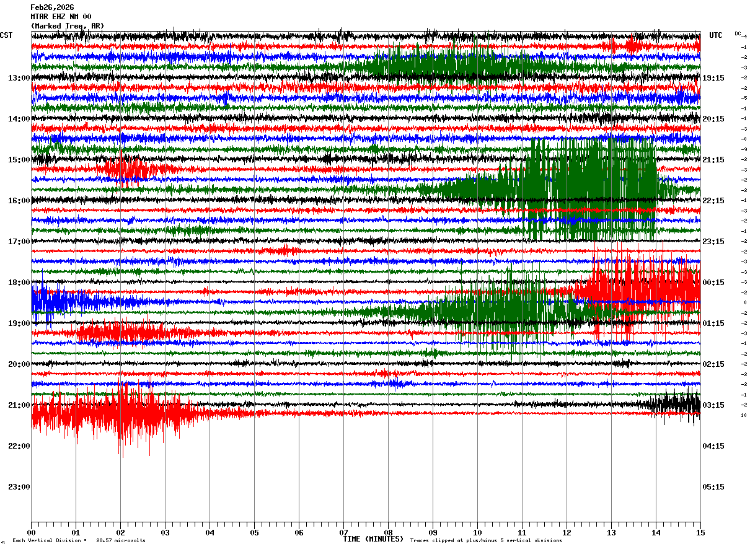Viewport: 750px width, 549px height.
Task: Click the 02:15 UTC time label
Action: [713, 364]
